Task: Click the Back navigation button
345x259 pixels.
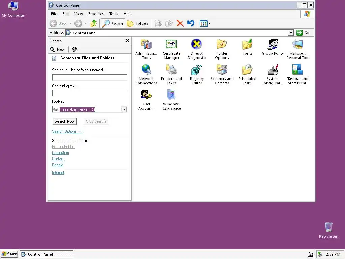Action: 58,23
